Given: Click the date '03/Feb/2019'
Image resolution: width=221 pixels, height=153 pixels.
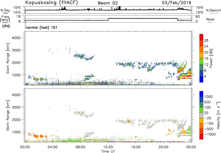Looking at the screenshot, I should pos(177,2).
